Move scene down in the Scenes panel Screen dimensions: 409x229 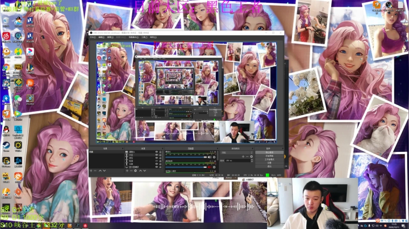[105, 171]
